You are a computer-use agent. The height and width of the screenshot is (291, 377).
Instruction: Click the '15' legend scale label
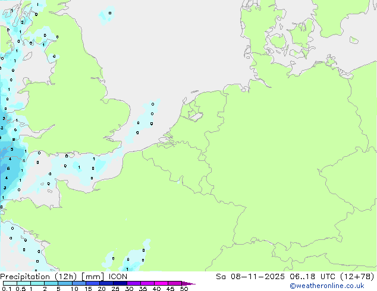[x=88, y=289]
